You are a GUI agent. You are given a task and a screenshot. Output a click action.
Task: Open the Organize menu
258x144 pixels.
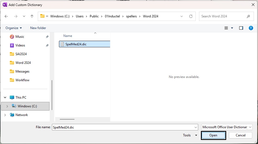[x=14, y=28]
